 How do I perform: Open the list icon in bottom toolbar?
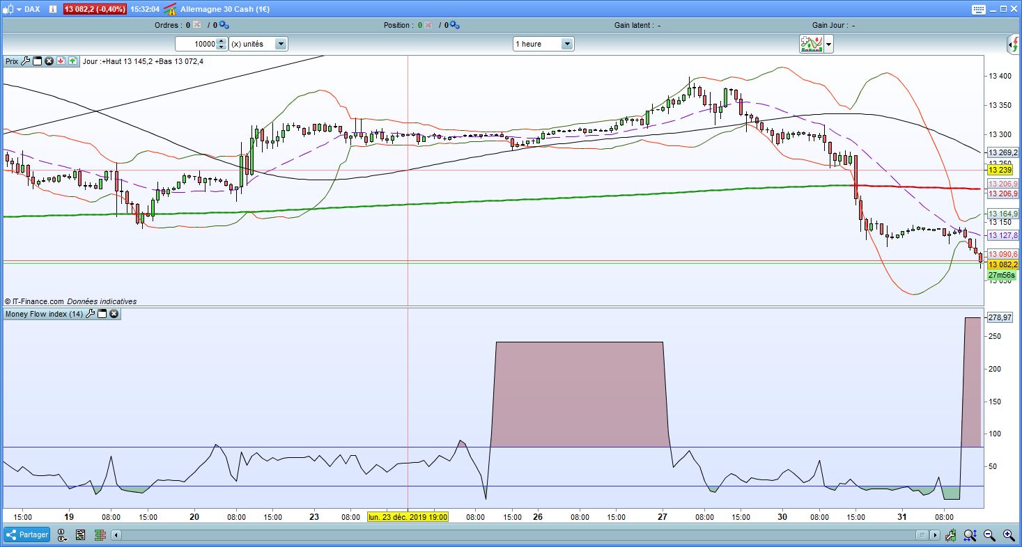coord(81,534)
